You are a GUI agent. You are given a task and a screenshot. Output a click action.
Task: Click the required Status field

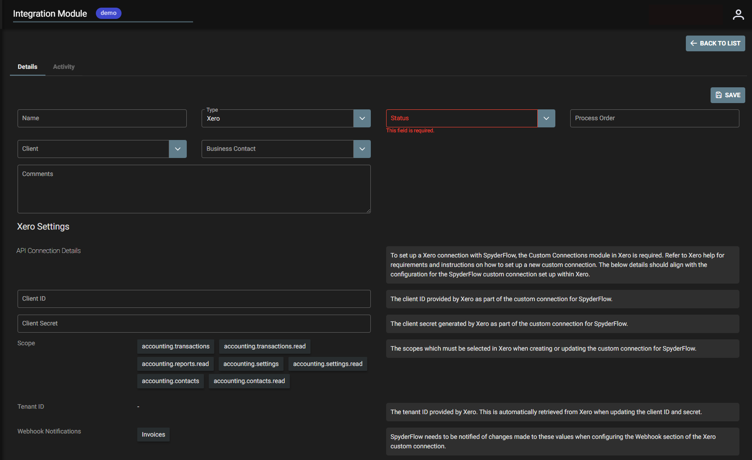(x=462, y=118)
